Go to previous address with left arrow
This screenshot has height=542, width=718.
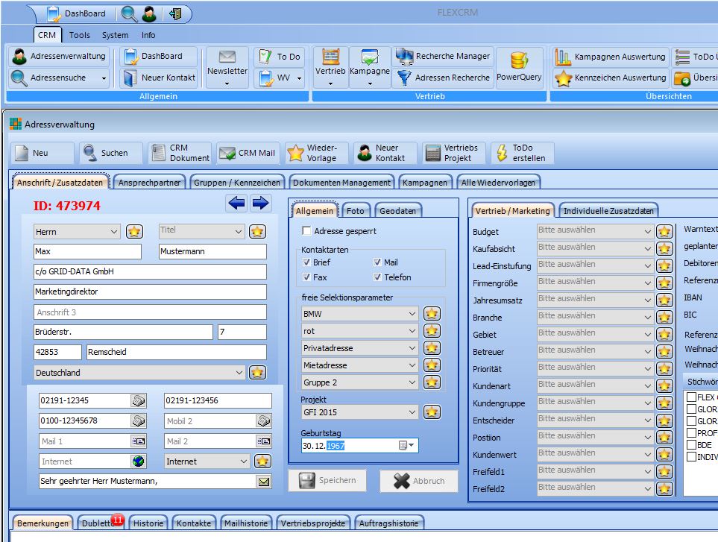pyautogui.click(x=237, y=203)
